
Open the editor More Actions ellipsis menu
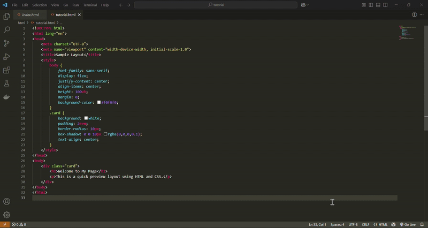tap(422, 15)
